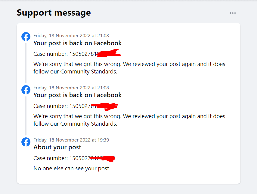The image size is (257, 194).
Task: Click the Facebook icon next to 'About your post'
Action: pos(26,142)
